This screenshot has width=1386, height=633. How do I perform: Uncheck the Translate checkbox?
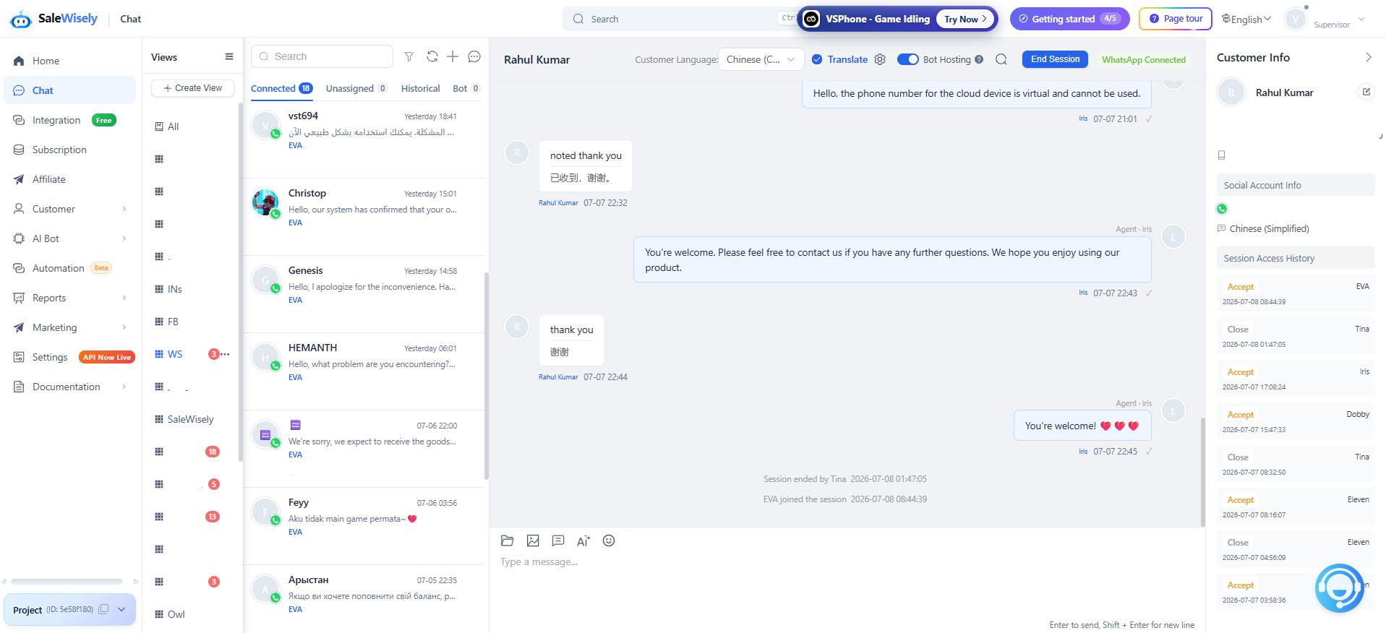(817, 59)
